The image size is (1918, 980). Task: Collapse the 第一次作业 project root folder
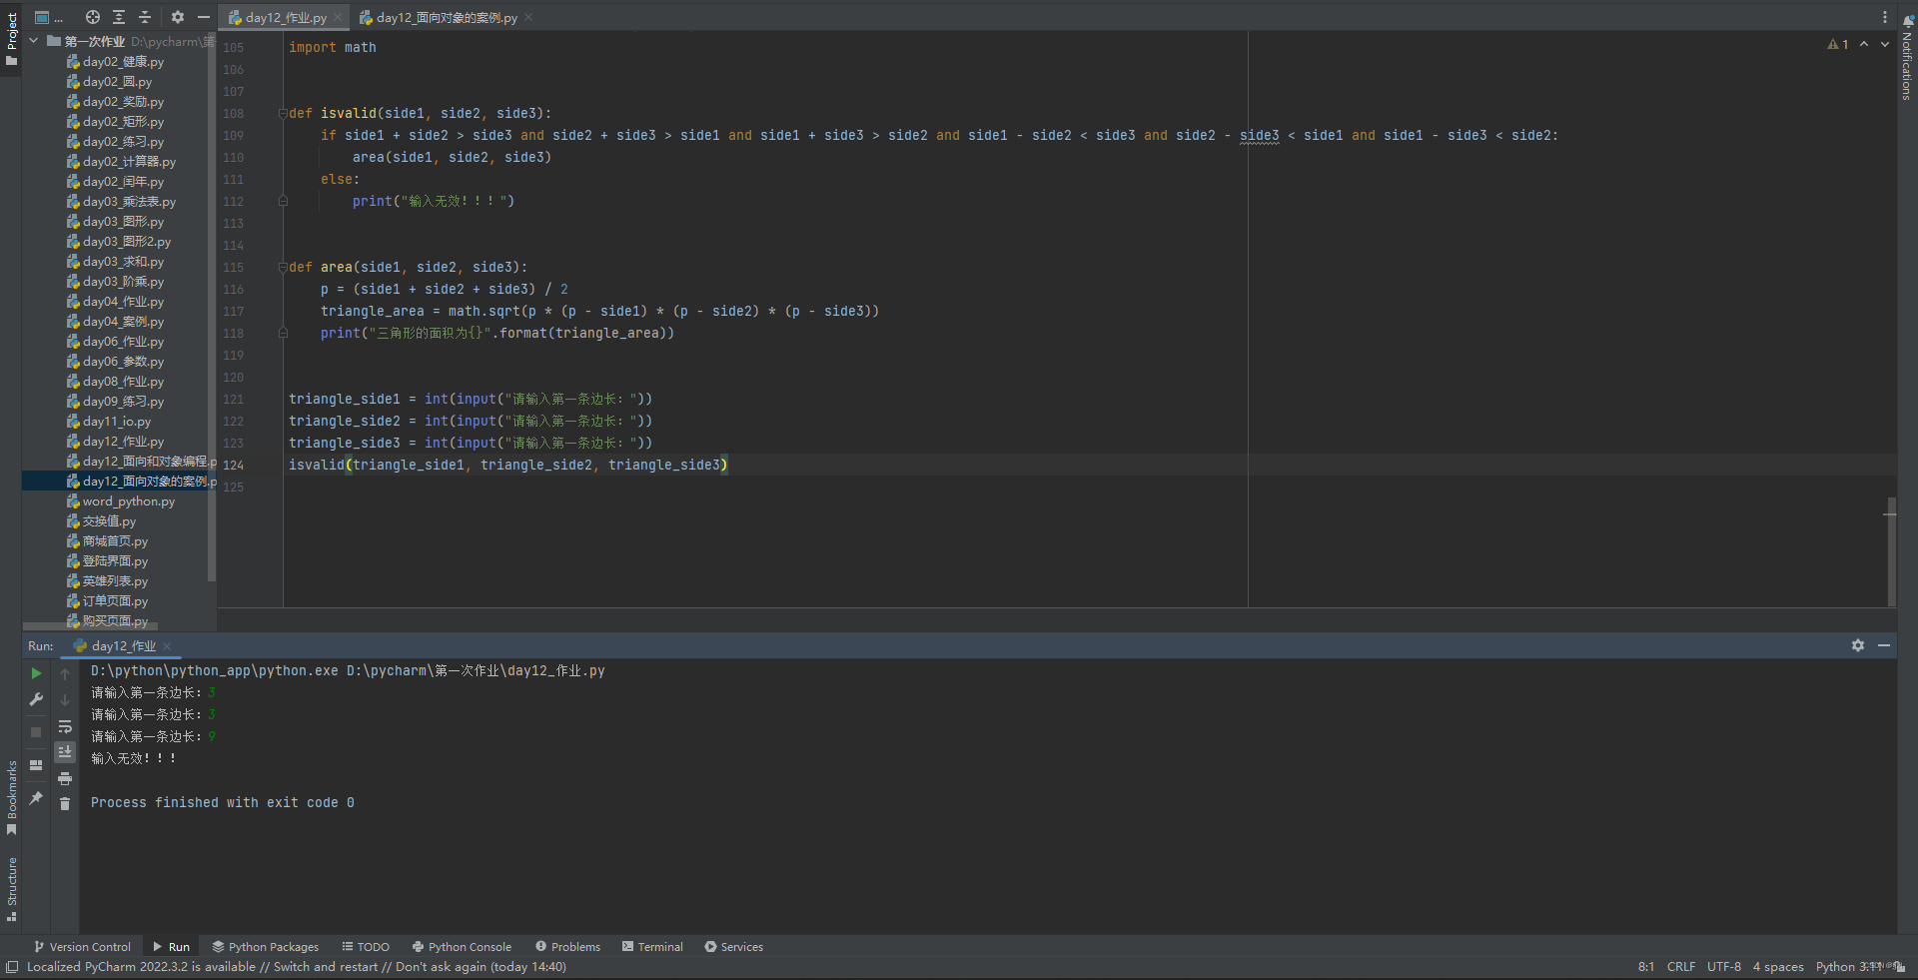click(x=34, y=41)
